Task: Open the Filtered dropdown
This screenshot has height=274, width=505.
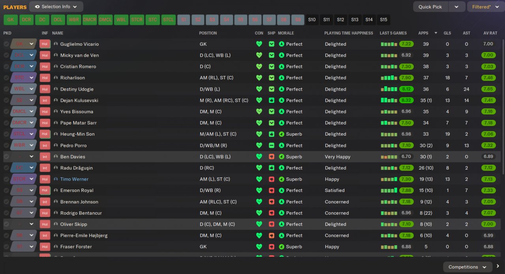Action: click(x=485, y=7)
